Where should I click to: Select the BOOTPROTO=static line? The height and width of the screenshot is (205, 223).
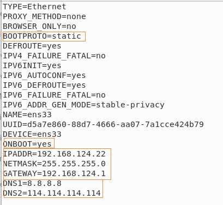(42, 36)
